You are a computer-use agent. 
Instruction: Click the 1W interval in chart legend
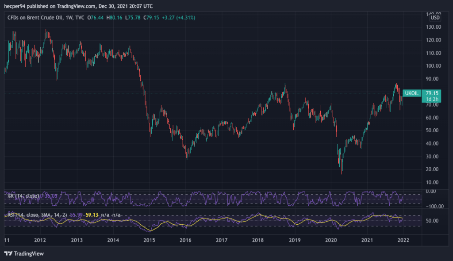tap(69, 18)
